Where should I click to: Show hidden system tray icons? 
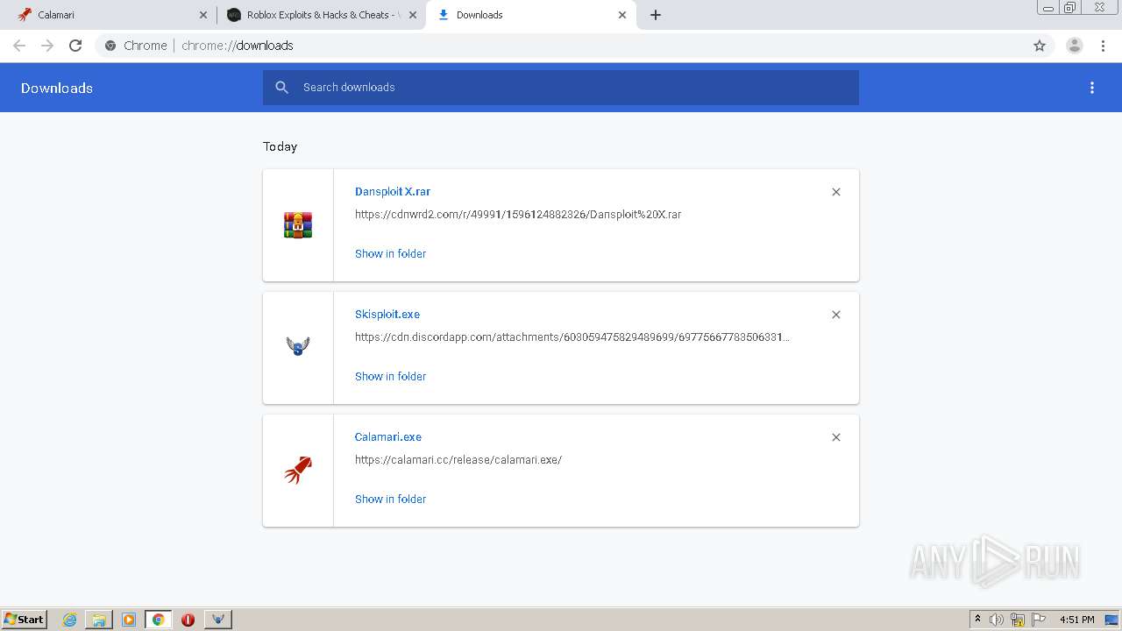point(977,620)
